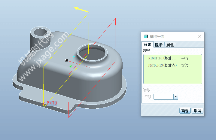
Task: Open the 显示 tab
Action: click(x=159, y=45)
